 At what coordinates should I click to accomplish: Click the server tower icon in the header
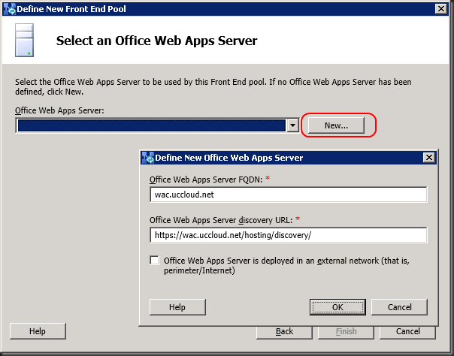[x=24, y=41]
